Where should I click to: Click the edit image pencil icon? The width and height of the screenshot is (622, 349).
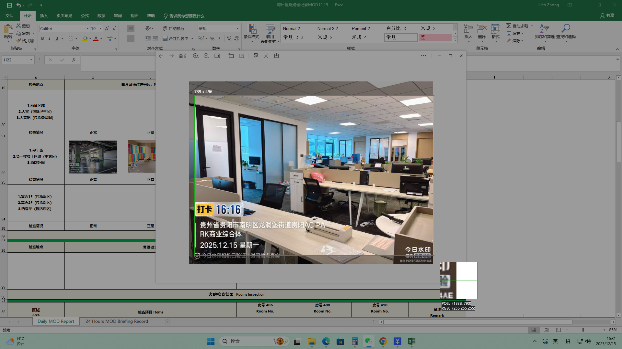(x=242, y=56)
